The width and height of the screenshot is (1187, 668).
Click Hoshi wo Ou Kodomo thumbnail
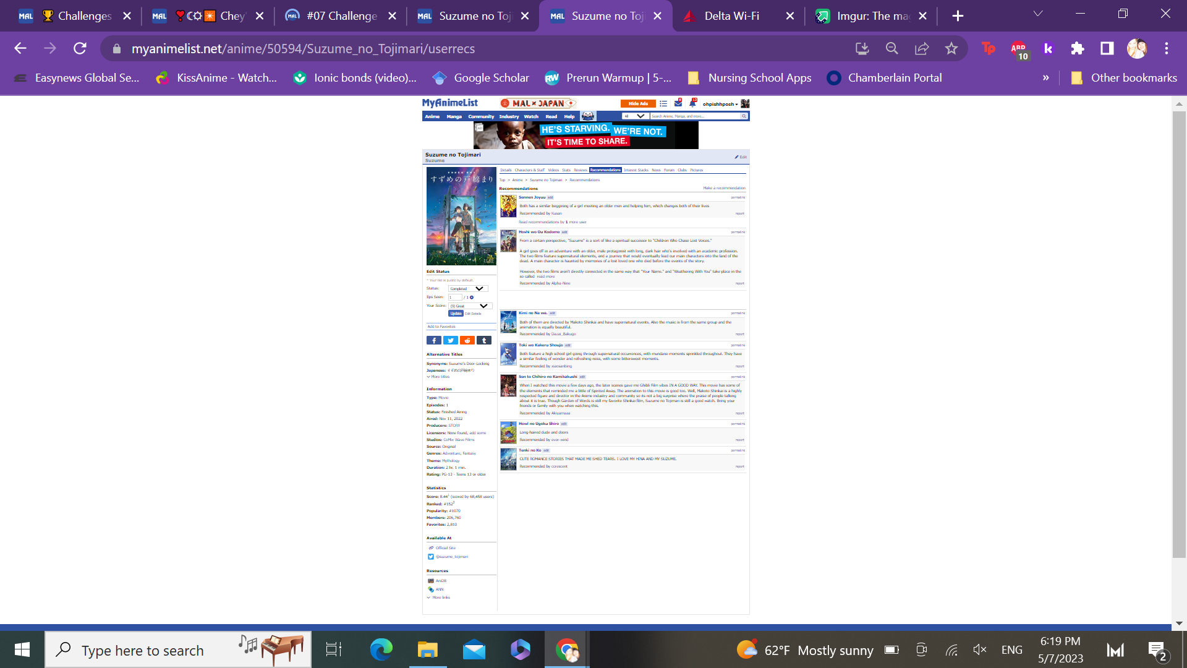point(508,241)
